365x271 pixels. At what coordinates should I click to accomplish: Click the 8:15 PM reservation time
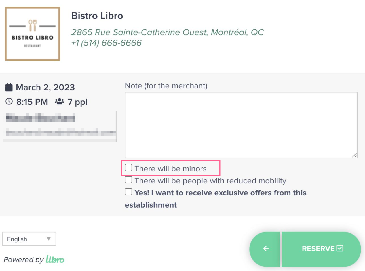32,102
